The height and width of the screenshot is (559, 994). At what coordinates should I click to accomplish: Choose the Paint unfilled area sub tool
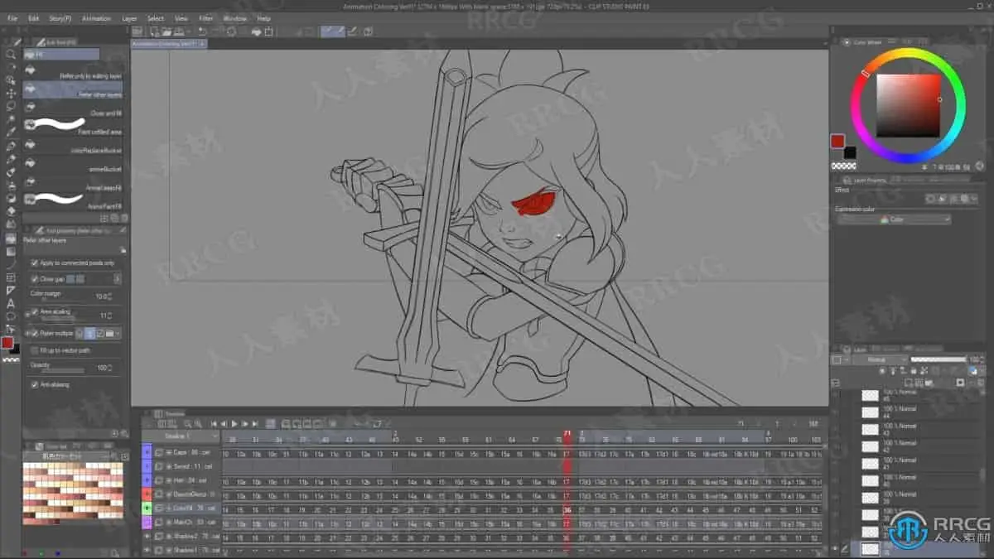(73, 126)
